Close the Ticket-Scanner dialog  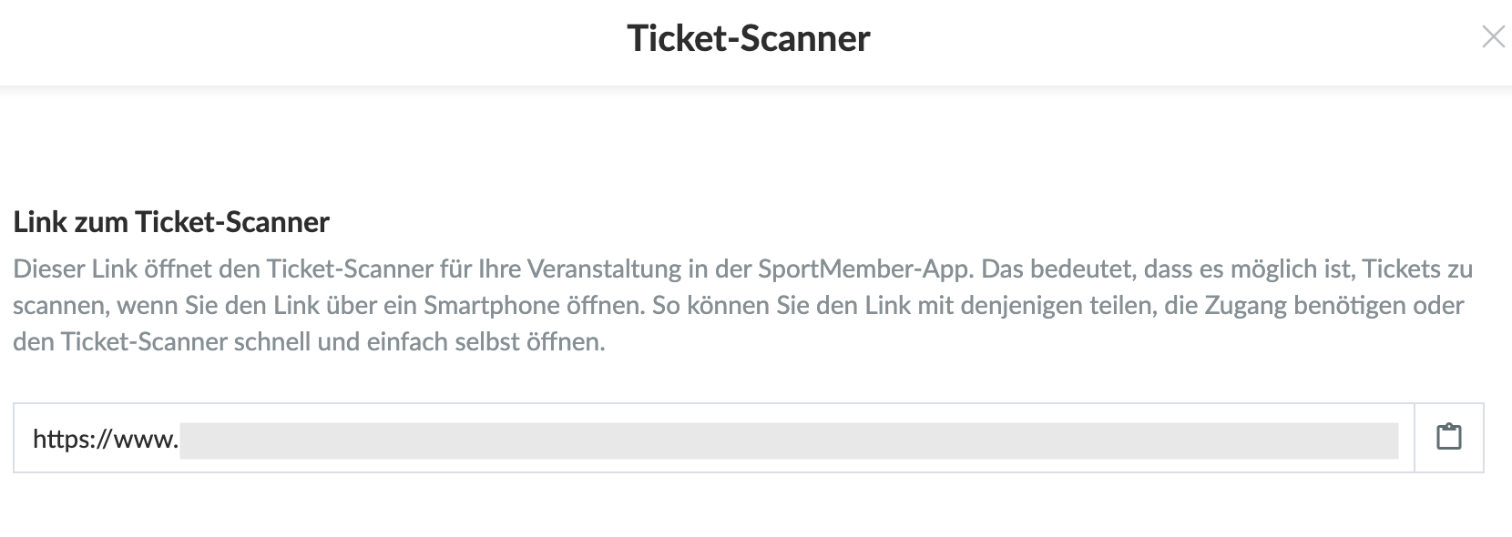(1493, 37)
